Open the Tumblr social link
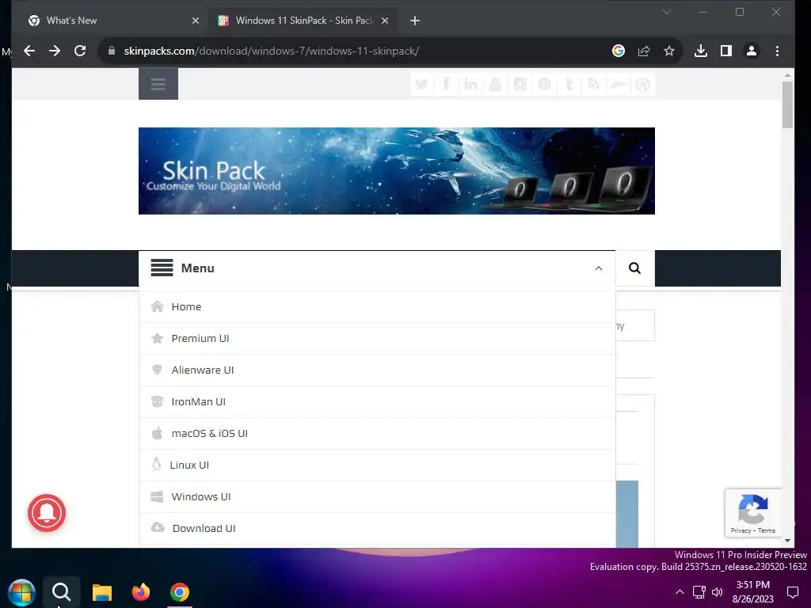 pos(569,84)
